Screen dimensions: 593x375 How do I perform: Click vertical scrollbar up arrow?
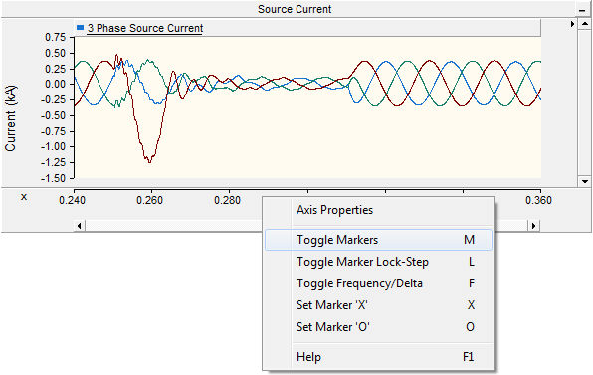[x=585, y=24]
